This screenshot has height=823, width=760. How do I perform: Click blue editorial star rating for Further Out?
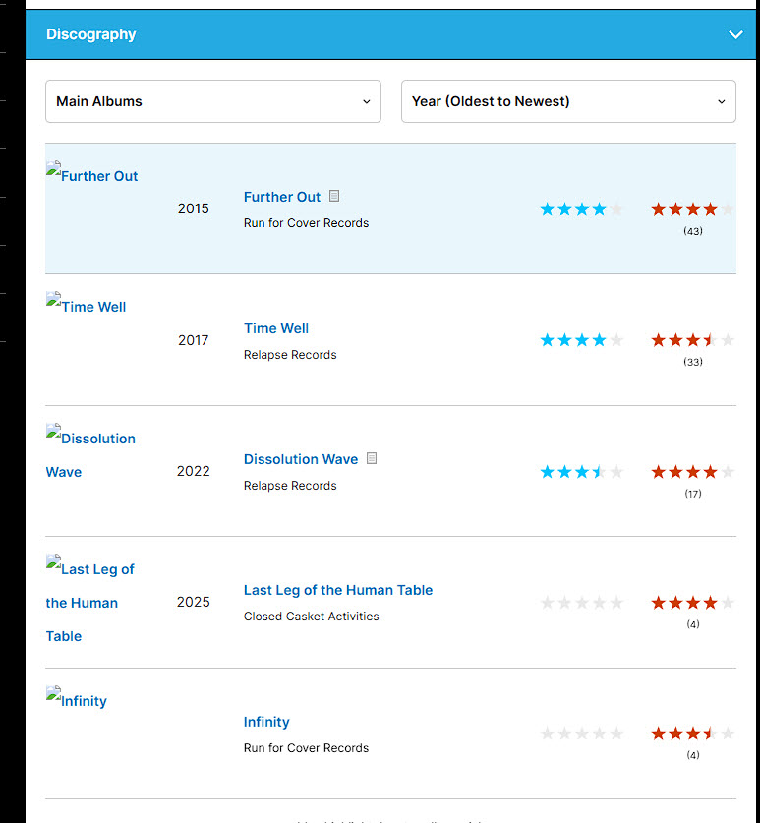tap(582, 209)
